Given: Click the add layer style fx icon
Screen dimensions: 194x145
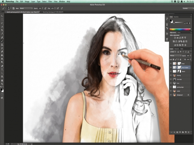Looking at the screenshot, I should point(175,132).
